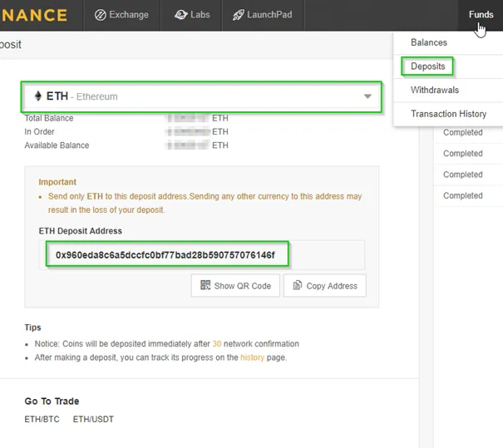
Task: Open the ETH/USDT trading pair link
Action: [x=93, y=419]
